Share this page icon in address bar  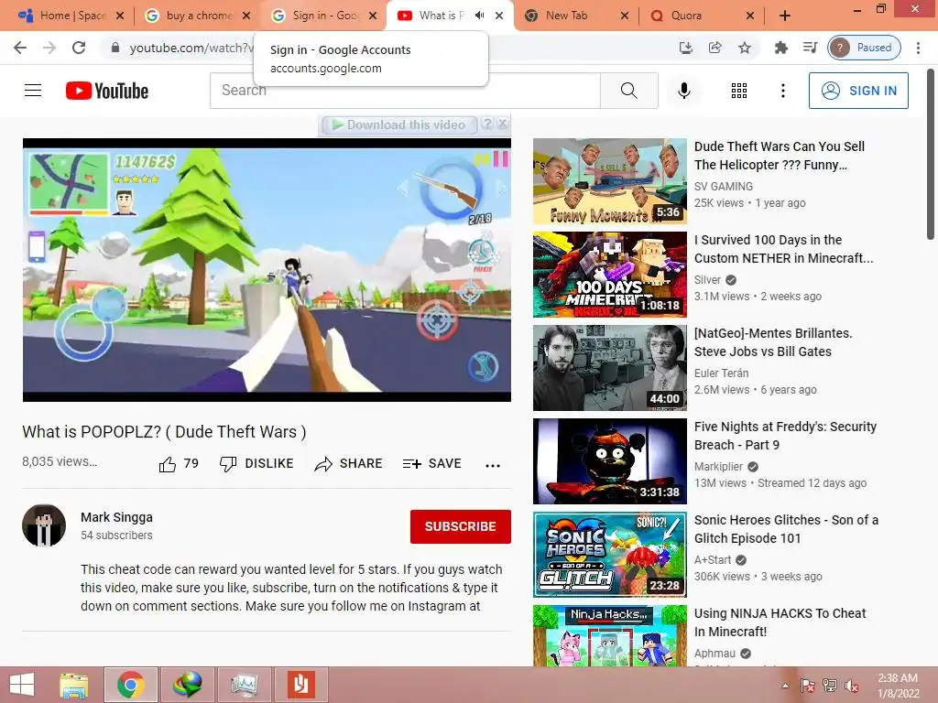tap(714, 48)
